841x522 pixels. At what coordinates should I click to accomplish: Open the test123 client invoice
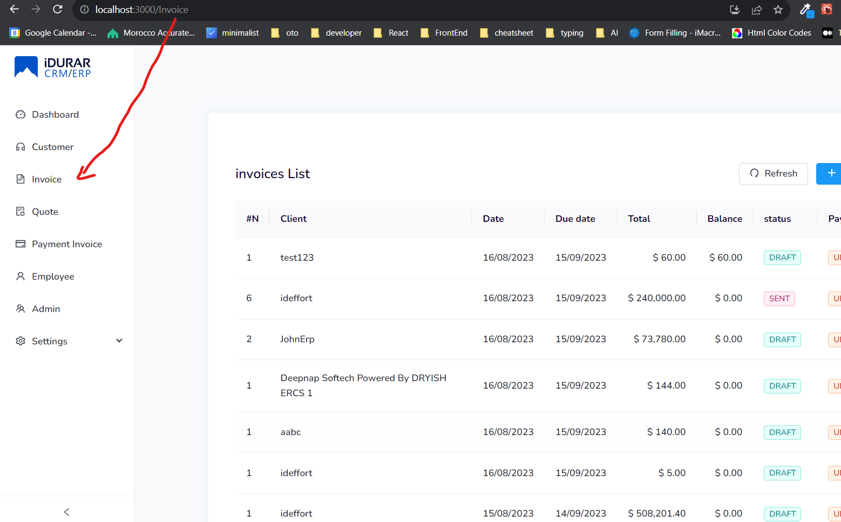point(297,257)
